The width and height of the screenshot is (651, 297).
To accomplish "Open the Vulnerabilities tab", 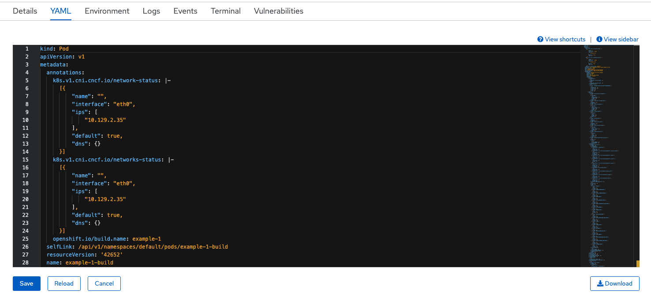I will tap(278, 11).
